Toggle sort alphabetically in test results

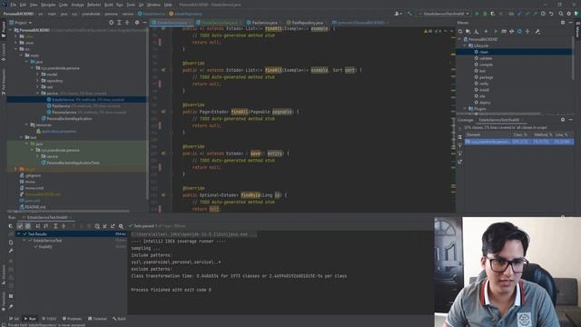tap(38, 226)
